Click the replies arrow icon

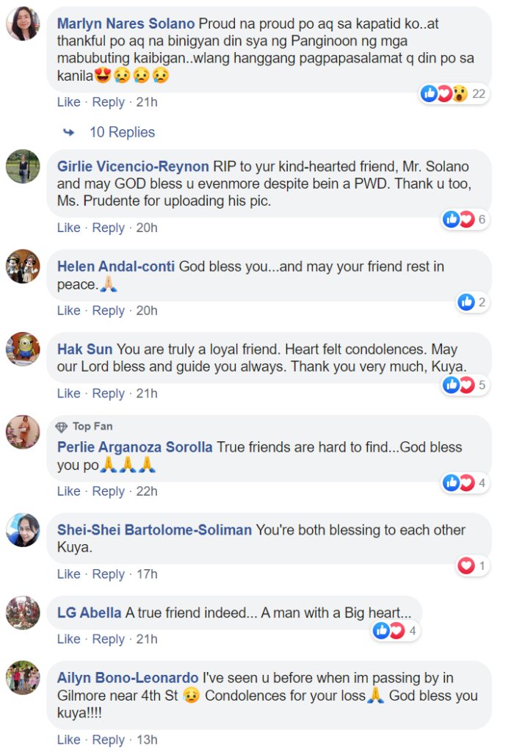click(x=69, y=132)
